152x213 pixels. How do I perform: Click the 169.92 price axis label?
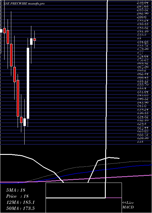(143, 63)
